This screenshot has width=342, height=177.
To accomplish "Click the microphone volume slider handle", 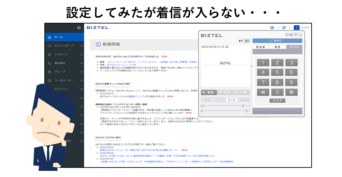I will [246, 111].
